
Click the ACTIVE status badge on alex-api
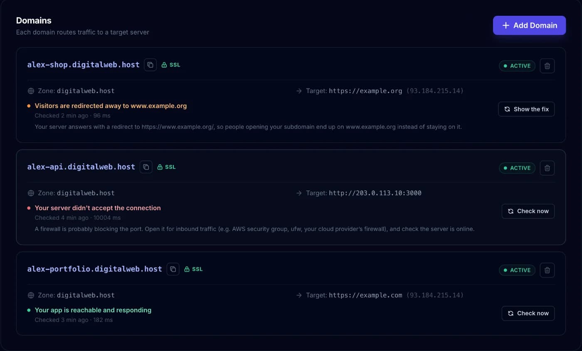tap(517, 168)
